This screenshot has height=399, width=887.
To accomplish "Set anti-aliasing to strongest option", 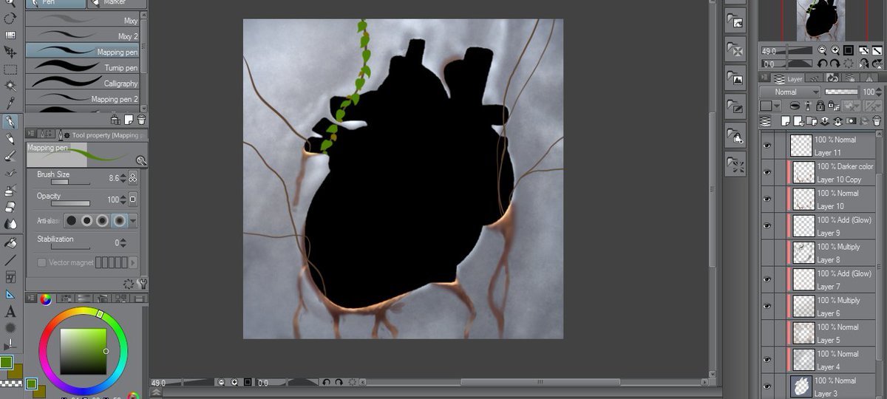I will (118, 221).
